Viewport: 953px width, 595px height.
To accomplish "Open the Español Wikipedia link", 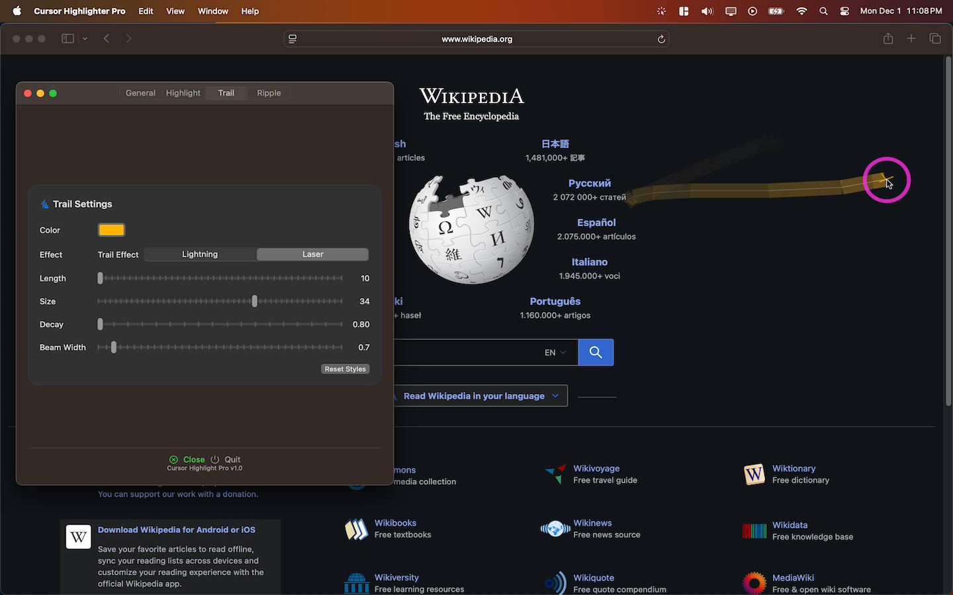I will pos(596,223).
